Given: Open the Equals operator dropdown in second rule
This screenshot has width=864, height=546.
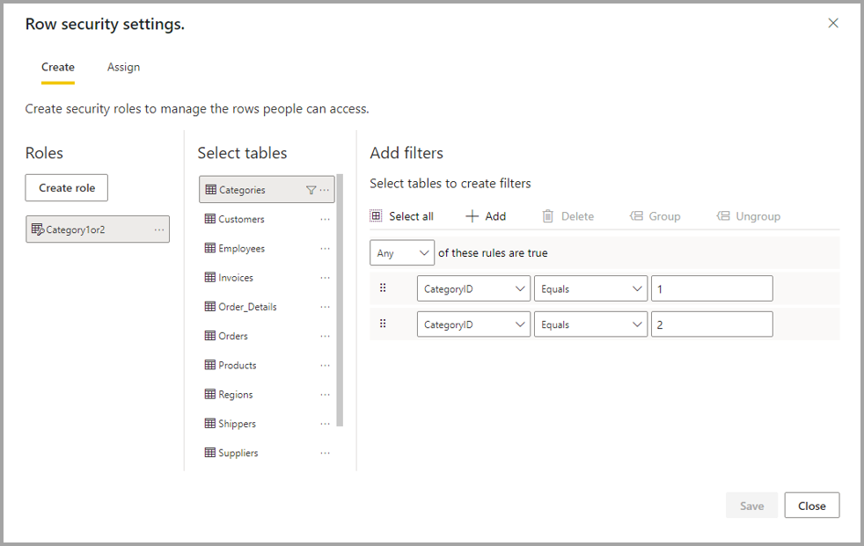Looking at the screenshot, I should click(x=590, y=324).
